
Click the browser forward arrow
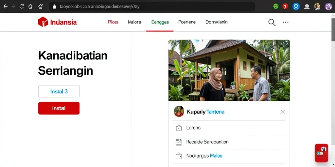pyautogui.click(x=13, y=7)
